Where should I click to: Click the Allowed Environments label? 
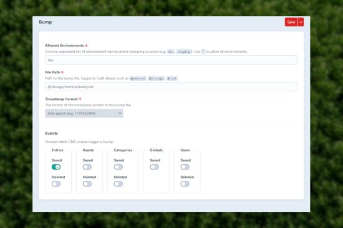[64, 45]
